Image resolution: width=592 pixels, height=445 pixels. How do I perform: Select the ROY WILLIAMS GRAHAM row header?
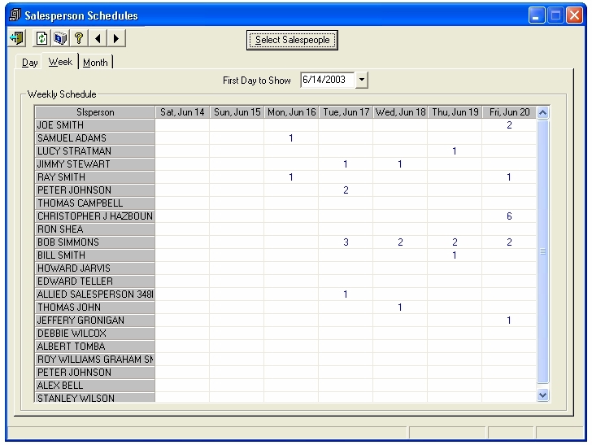tap(95, 360)
